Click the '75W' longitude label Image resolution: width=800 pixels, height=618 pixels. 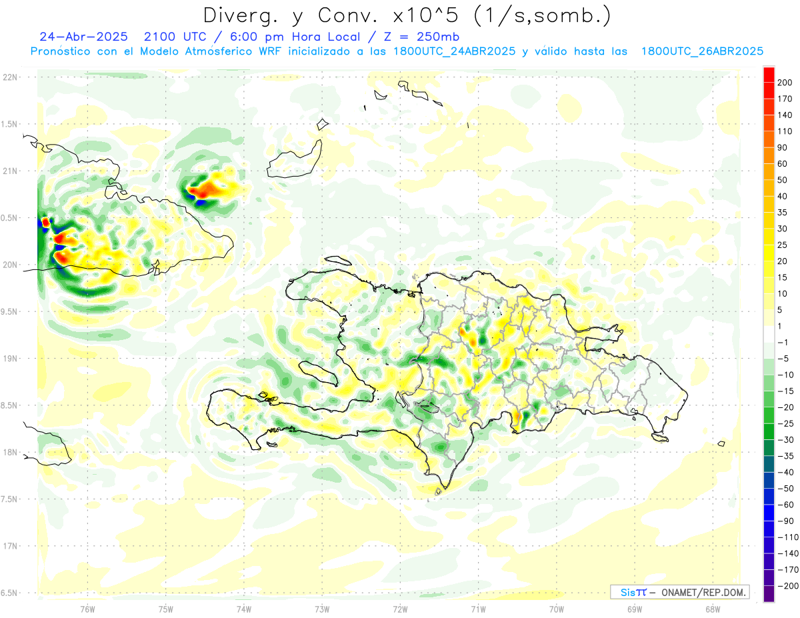165,609
